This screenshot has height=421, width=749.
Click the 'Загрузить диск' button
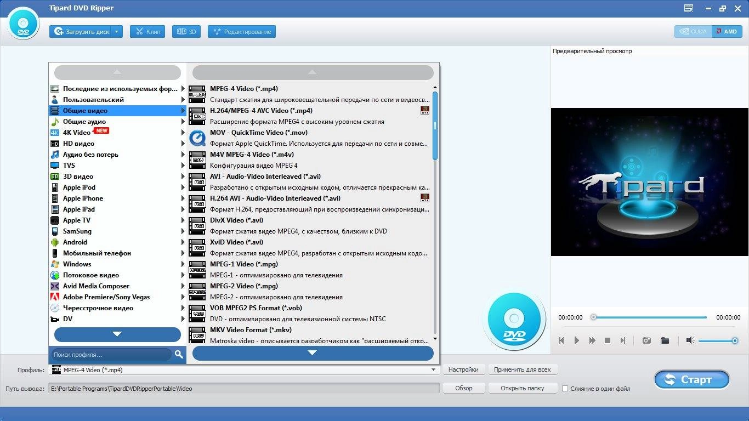81,32
